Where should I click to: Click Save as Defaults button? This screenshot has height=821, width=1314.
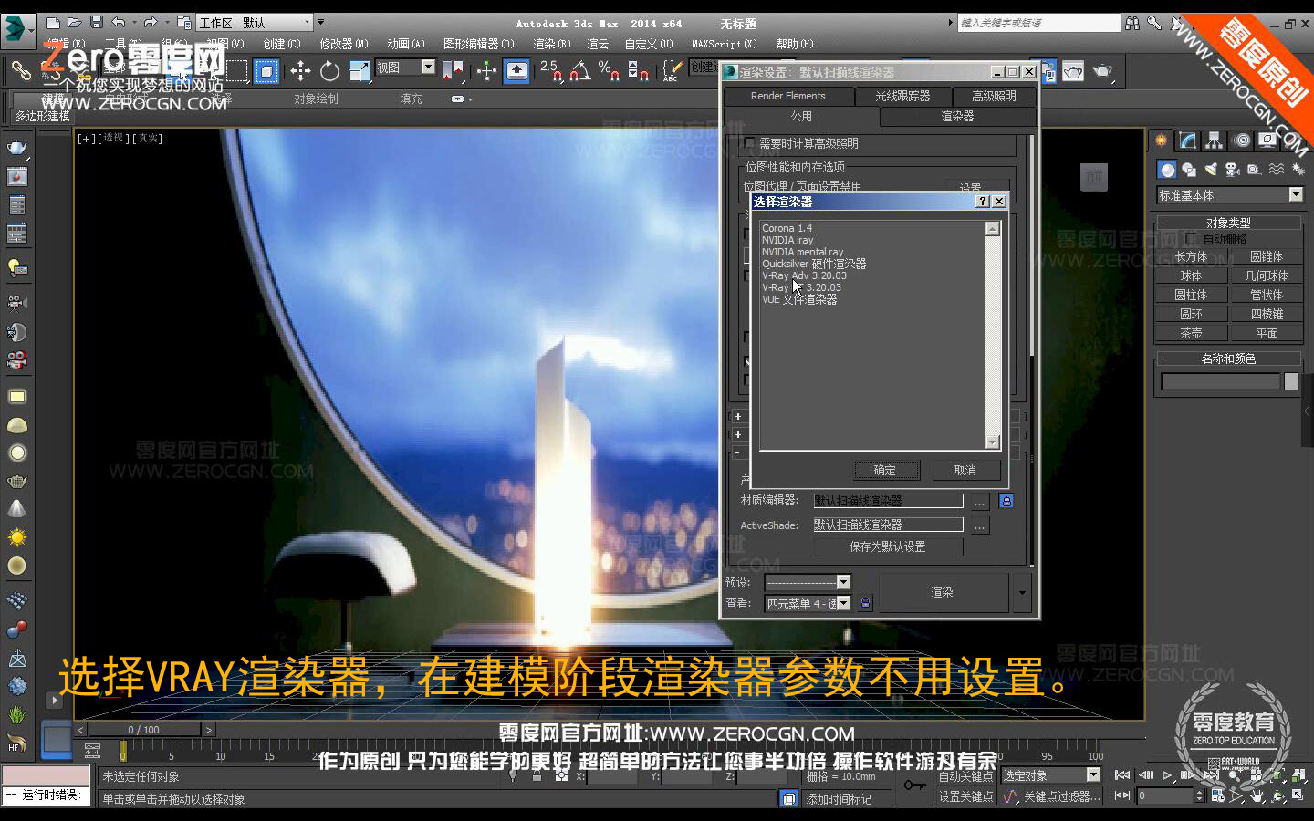[888, 546]
